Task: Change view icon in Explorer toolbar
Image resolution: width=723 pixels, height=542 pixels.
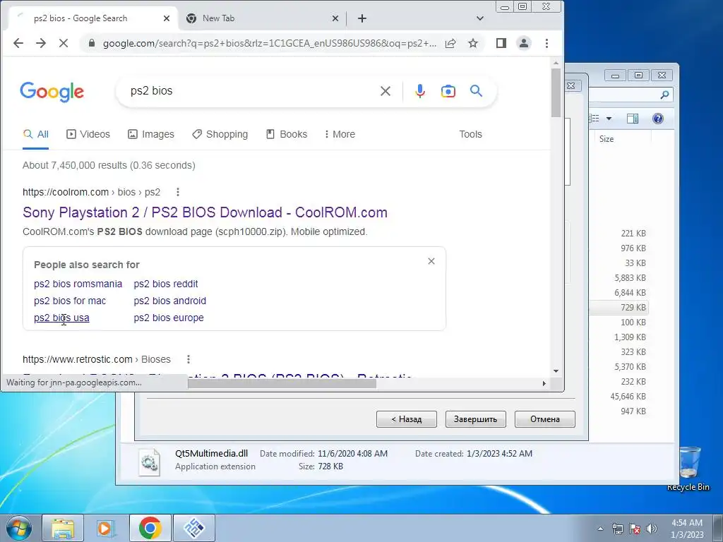Action: click(x=594, y=119)
